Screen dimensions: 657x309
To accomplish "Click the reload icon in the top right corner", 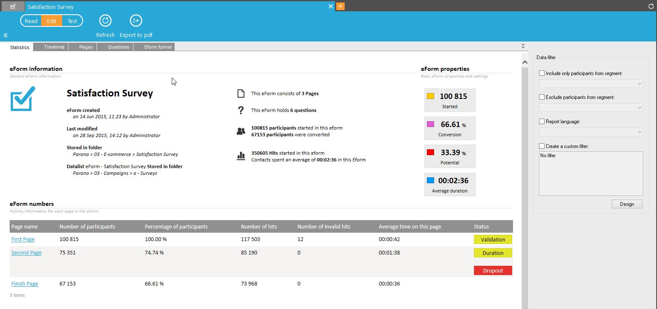I will coord(652,6).
